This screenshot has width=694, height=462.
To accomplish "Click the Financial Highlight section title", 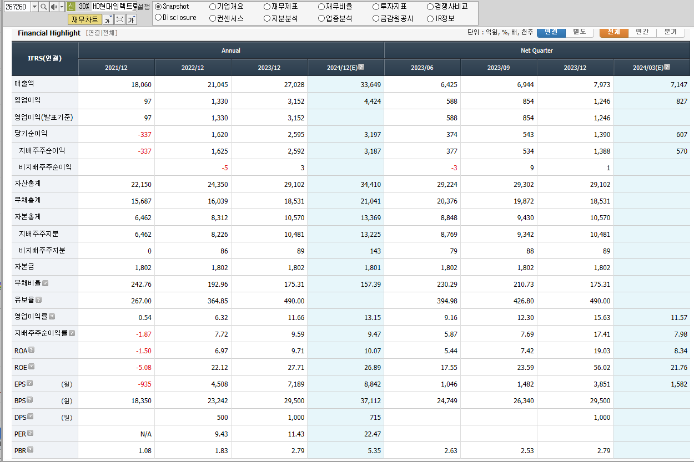I will [x=49, y=33].
